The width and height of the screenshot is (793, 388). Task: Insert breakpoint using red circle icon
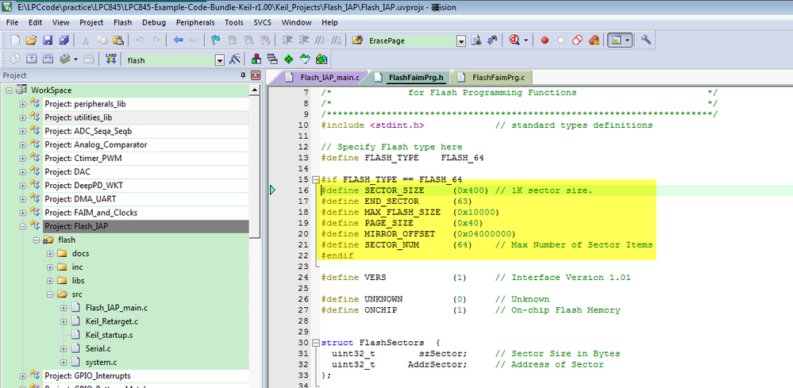coord(545,40)
